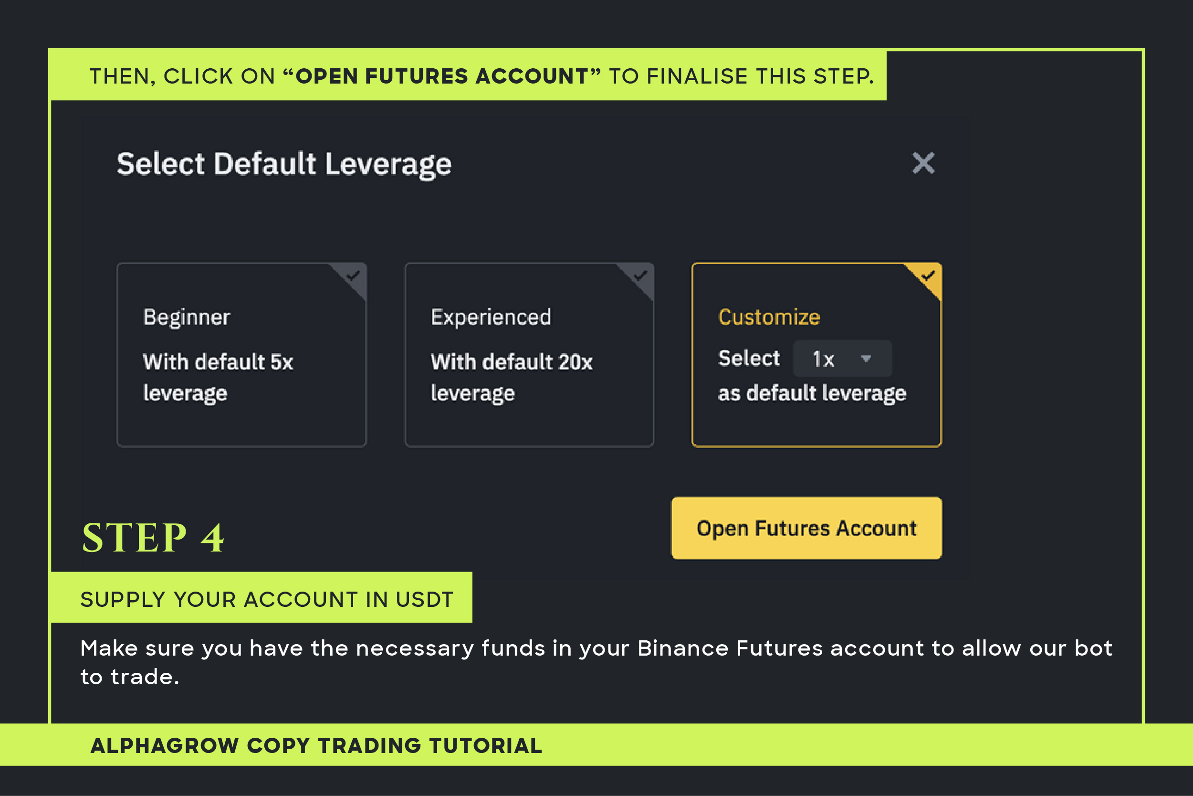1193x796 pixels.
Task: Click the "Select Default Leverage" title
Action: point(284,164)
